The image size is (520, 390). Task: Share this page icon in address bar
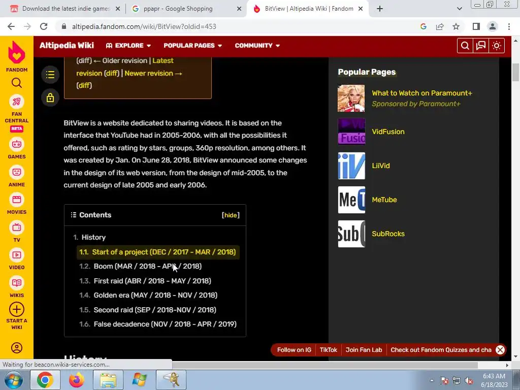(x=440, y=26)
